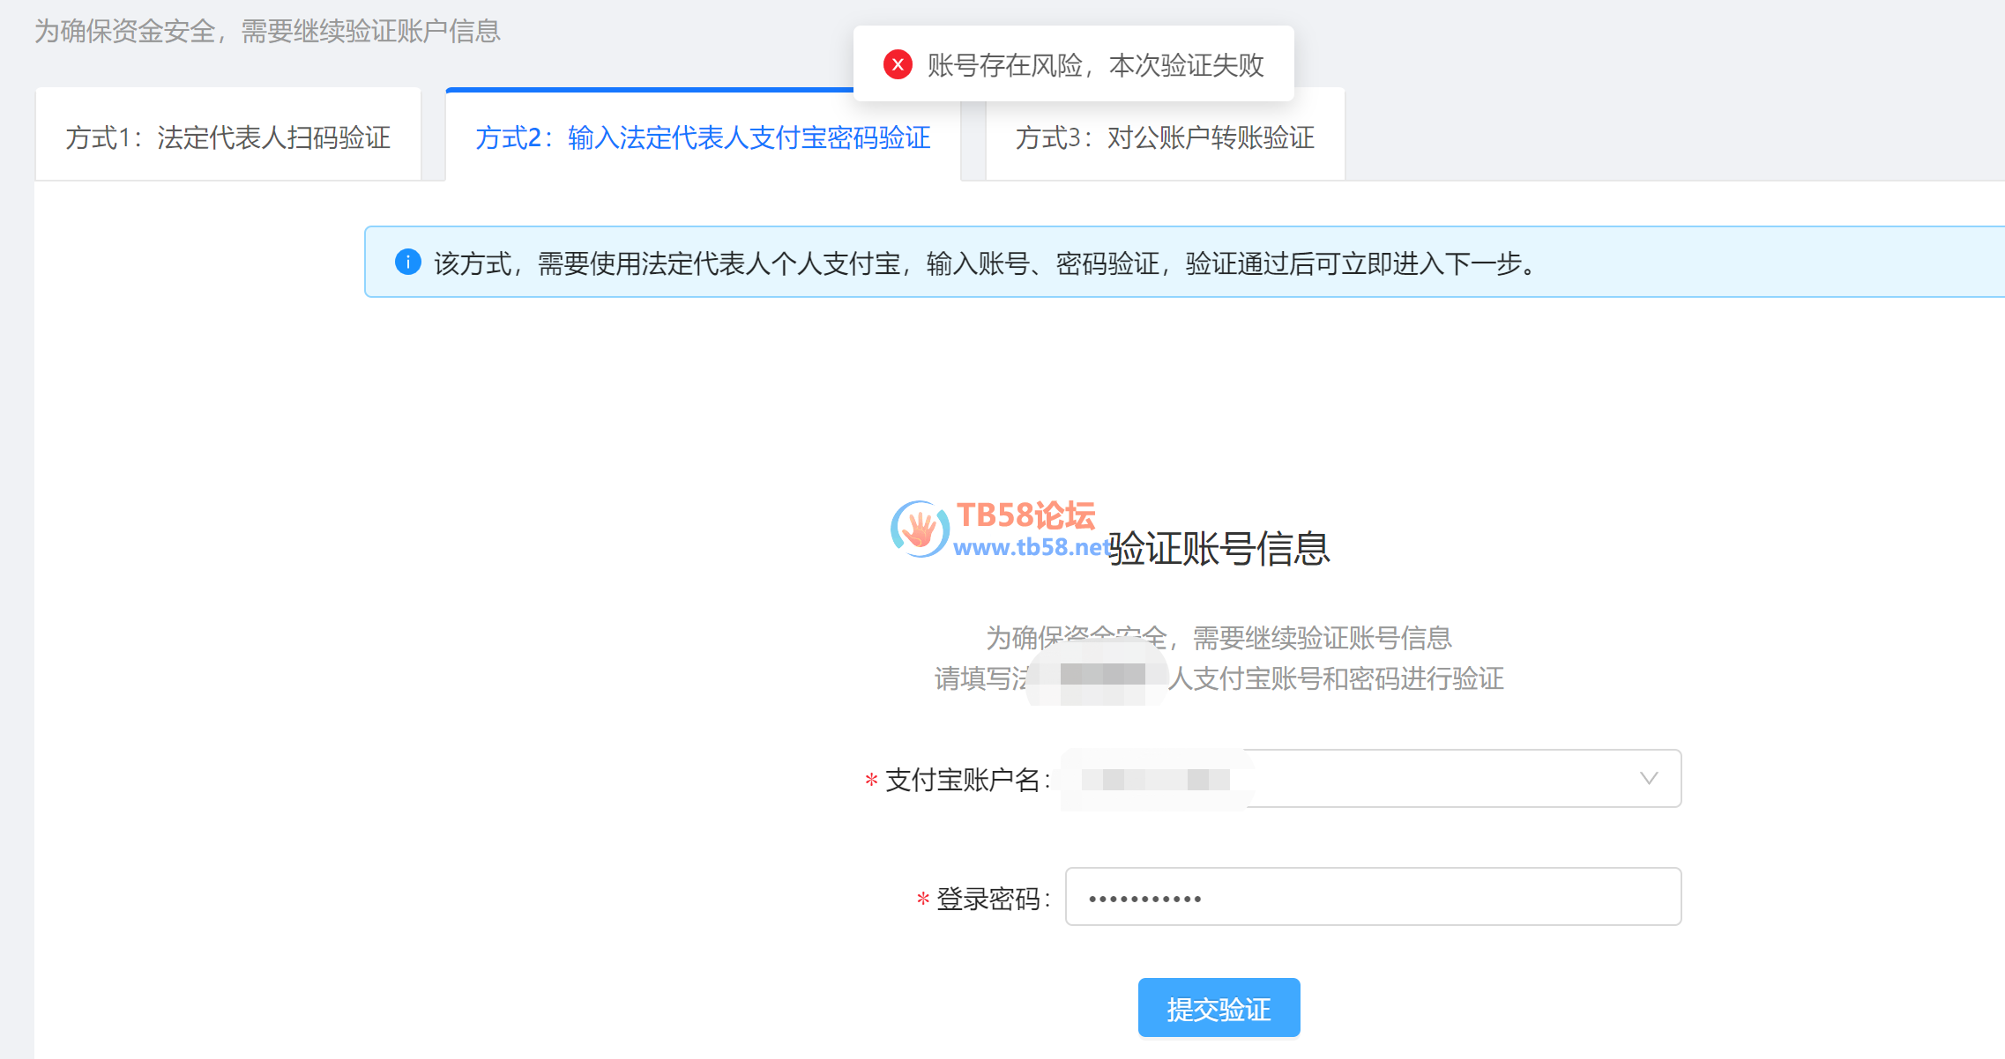Expand the 支付宝账户名 dropdown arrow

[x=1648, y=779]
